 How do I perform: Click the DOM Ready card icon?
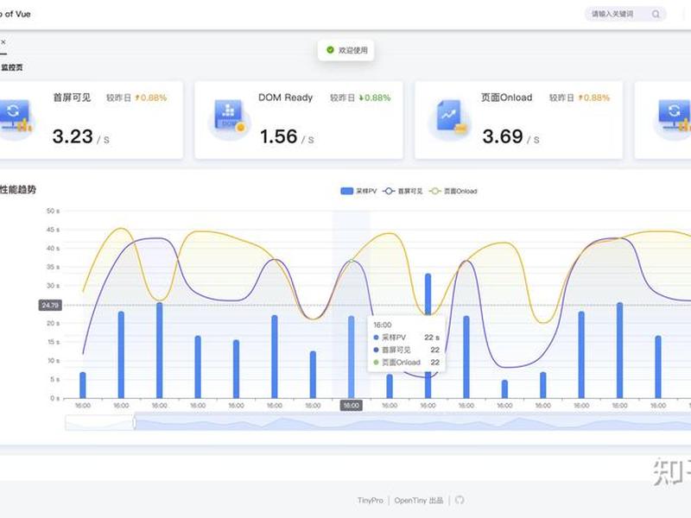[x=229, y=117]
